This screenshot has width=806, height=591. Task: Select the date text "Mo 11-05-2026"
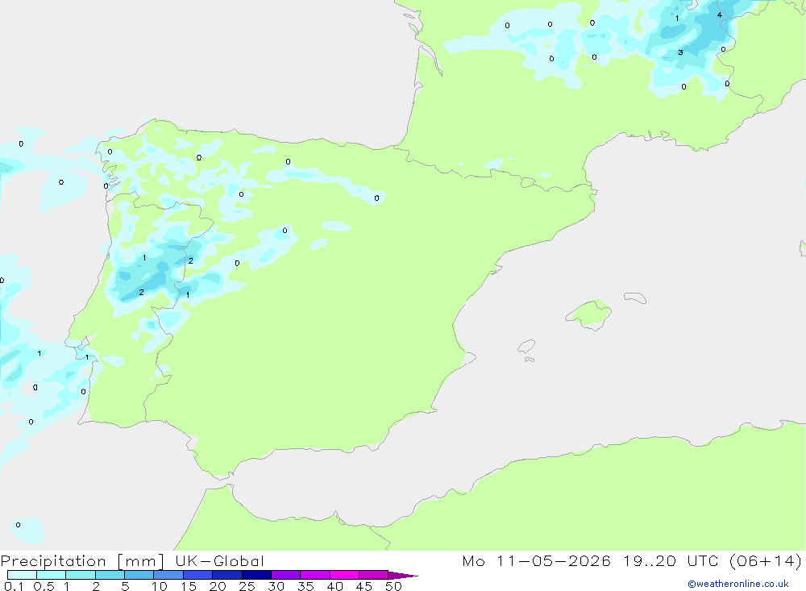click(537, 560)
